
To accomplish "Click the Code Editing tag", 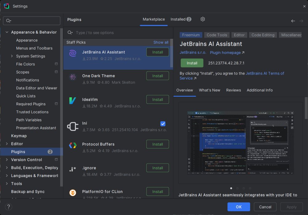I will pos(263,35).
